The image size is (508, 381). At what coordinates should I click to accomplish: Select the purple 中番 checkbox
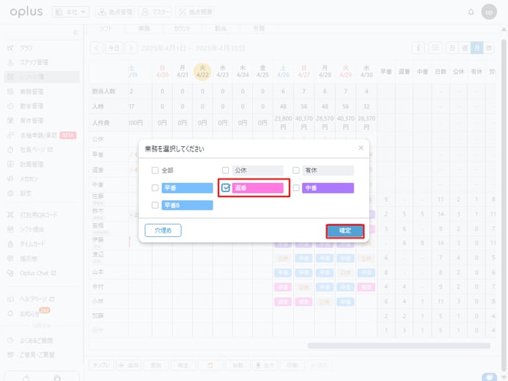coord(296,188)
